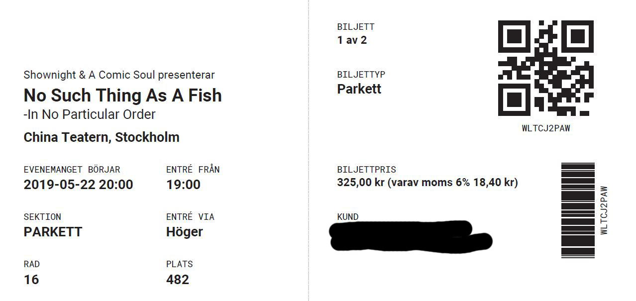Click the entrance value Höger
The width and height of the screenshot is (636, 301).
click(185, 232)
